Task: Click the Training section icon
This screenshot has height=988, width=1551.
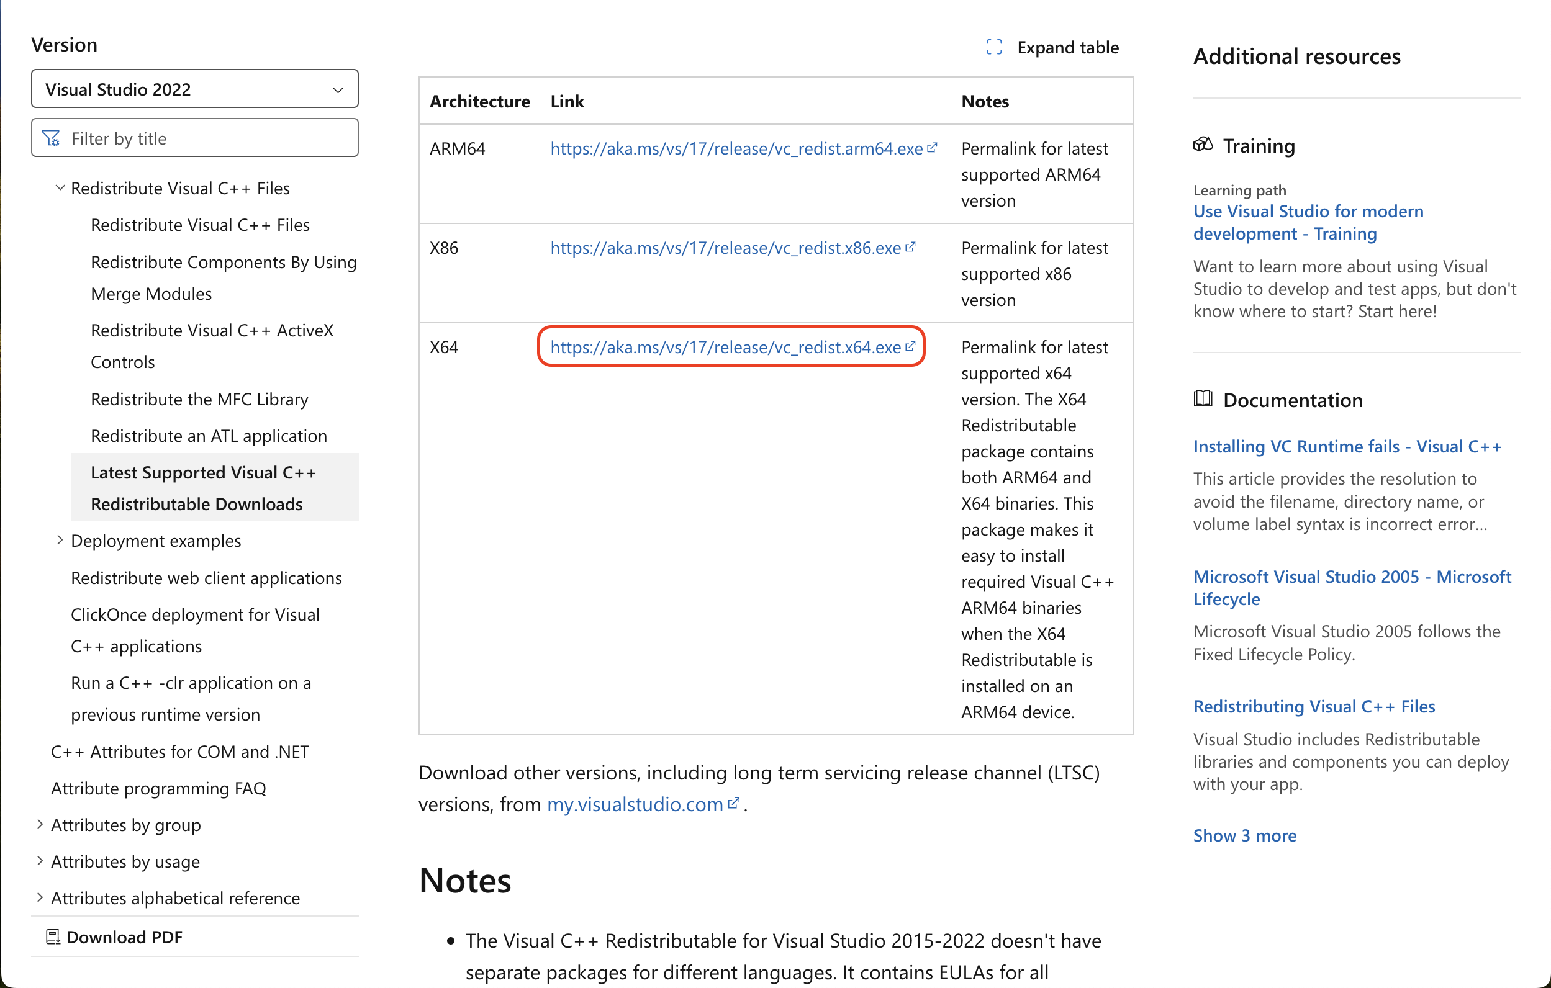Action: (1203, 145)
